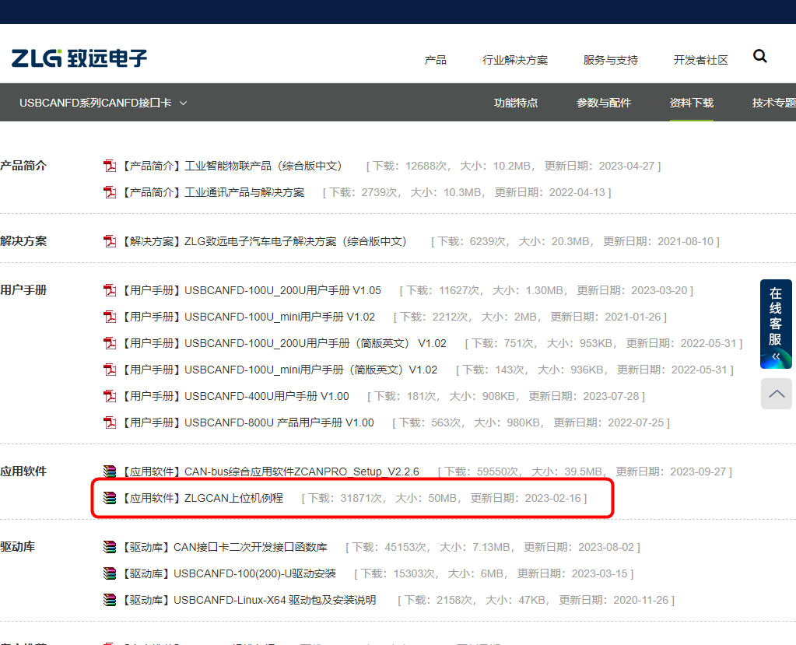Click the back-to-top arrow button

[x=777, y=394]
